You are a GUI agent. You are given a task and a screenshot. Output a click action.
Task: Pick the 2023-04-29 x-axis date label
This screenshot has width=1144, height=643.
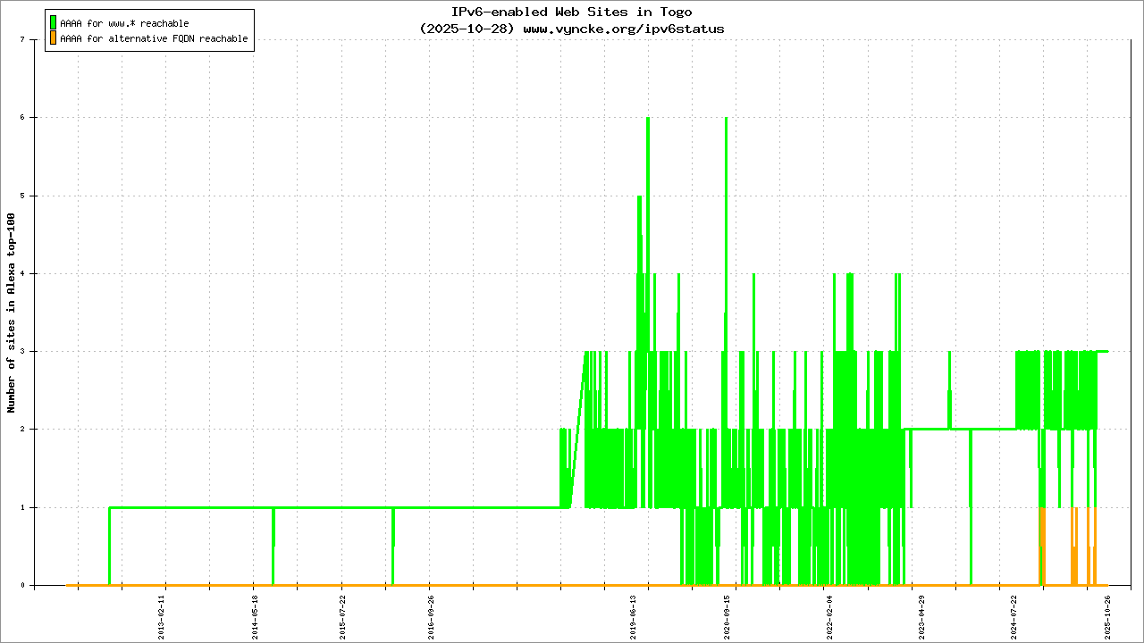921,617
